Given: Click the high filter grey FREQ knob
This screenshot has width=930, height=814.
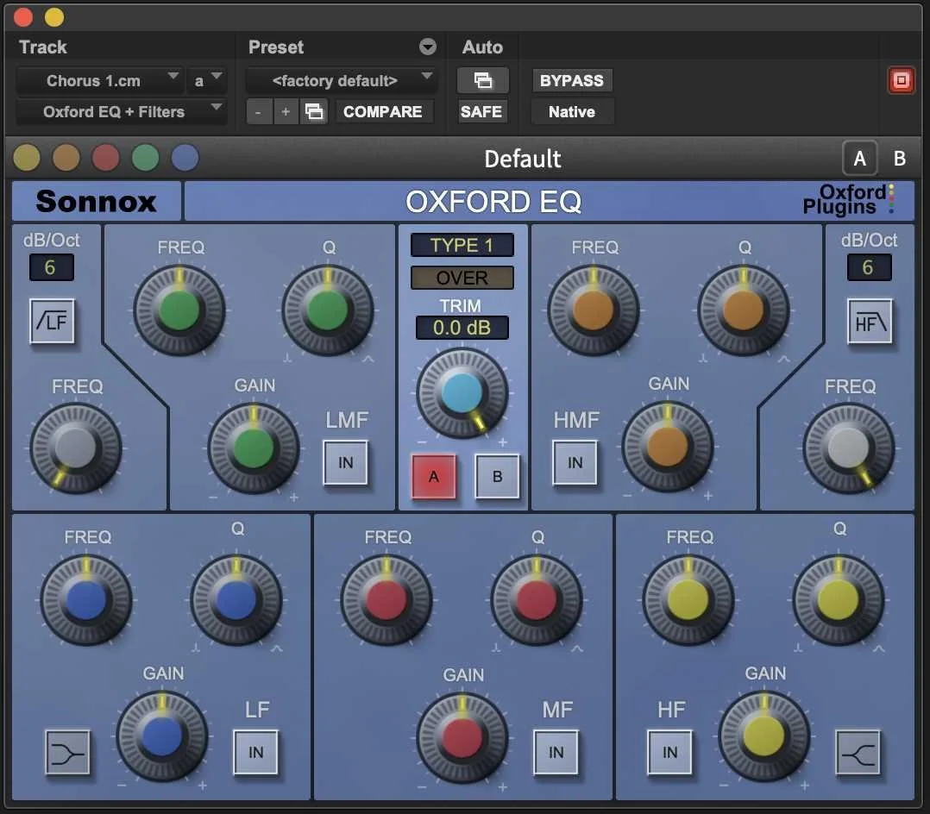Looking at the screenshot, I should (x=848, y=448).
